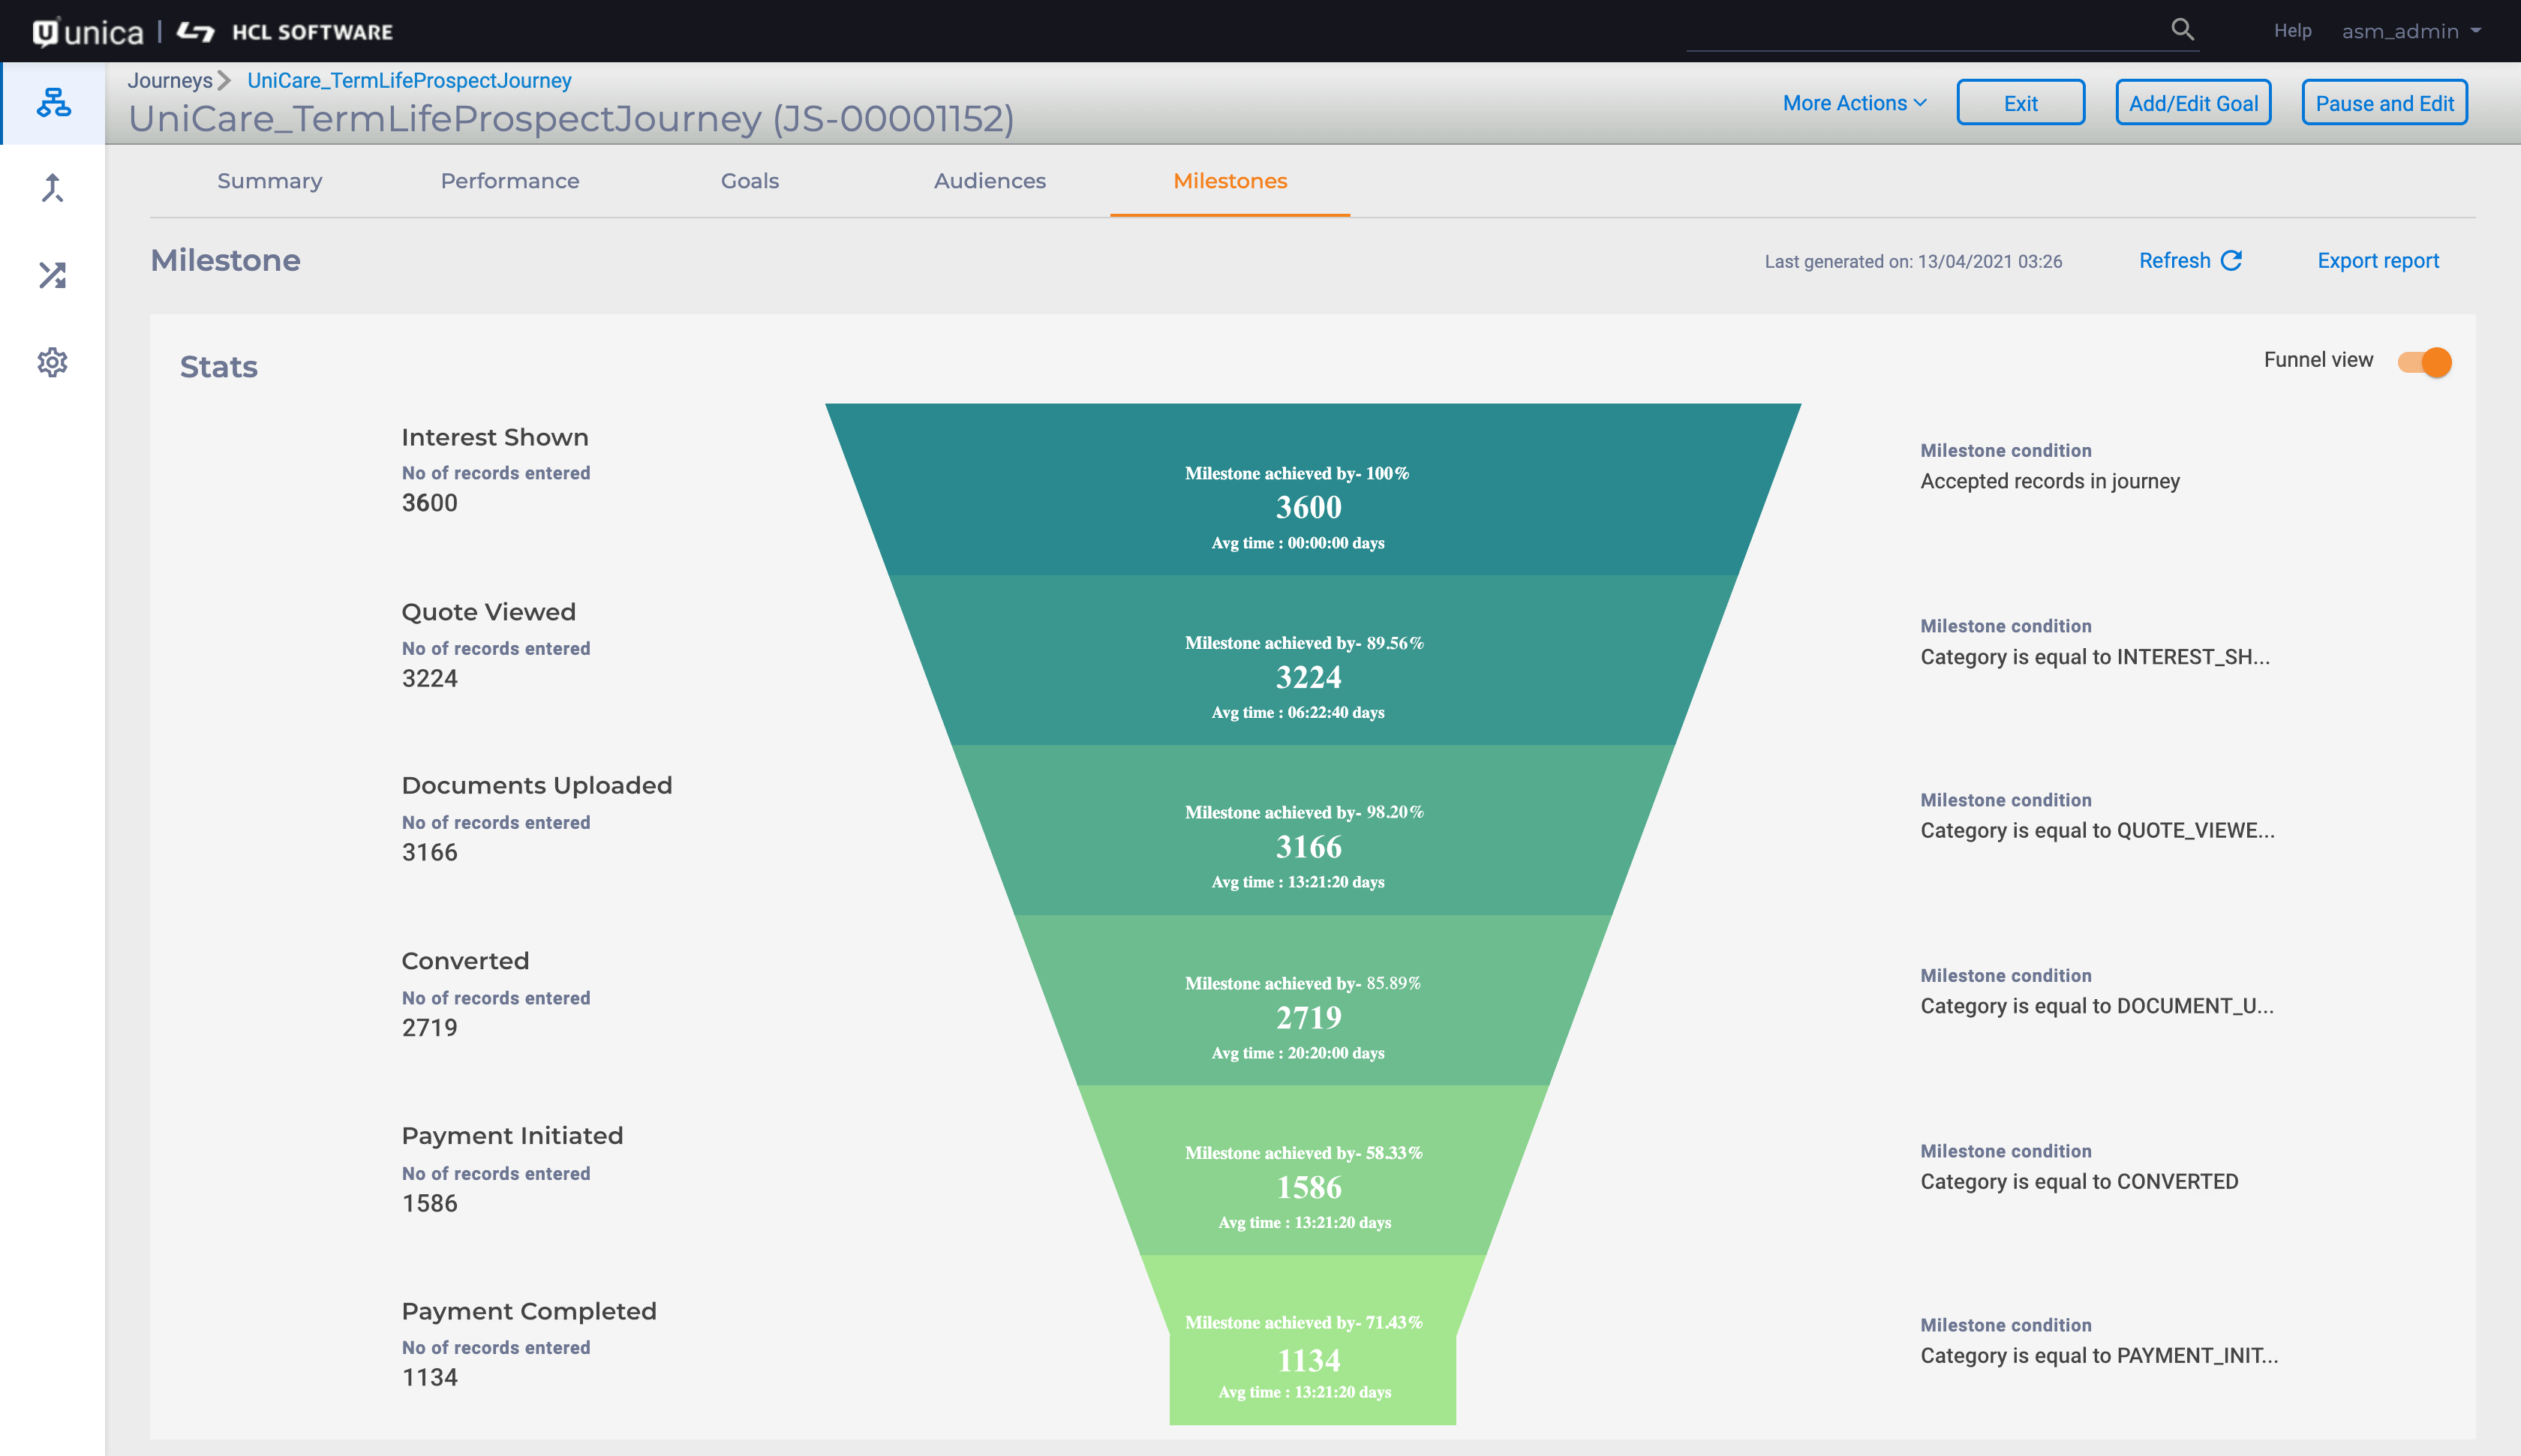The image size is (2521, 1456).
Task: Click the Add/Edit Goal button
Action: pos(2193,103)
